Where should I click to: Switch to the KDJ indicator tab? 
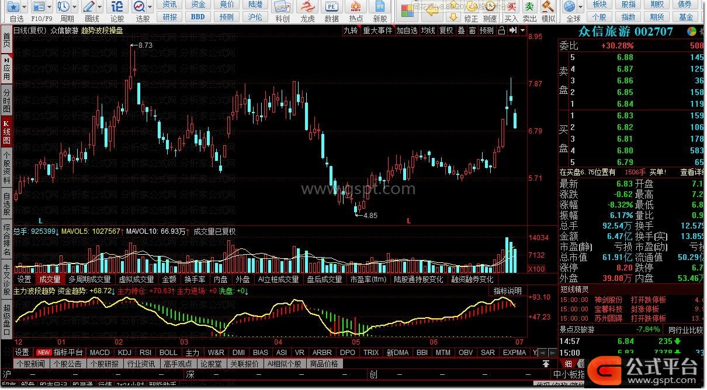(124, 352)
